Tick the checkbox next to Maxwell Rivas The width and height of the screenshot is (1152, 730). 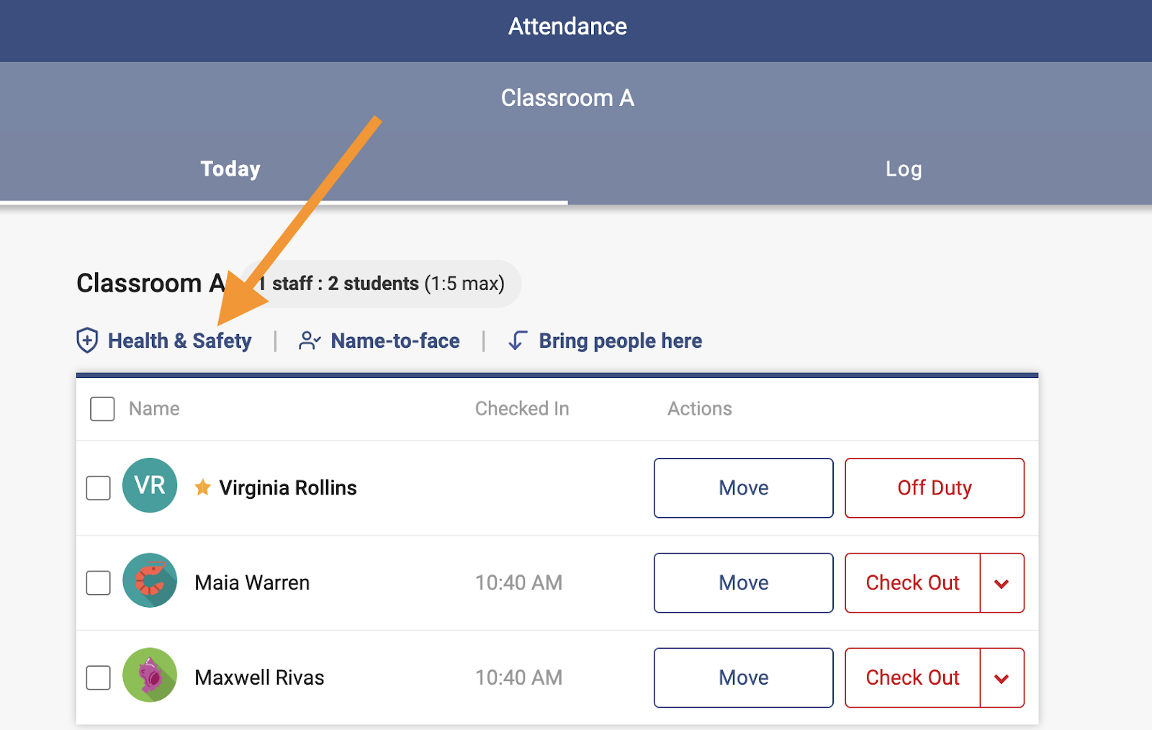99,678
